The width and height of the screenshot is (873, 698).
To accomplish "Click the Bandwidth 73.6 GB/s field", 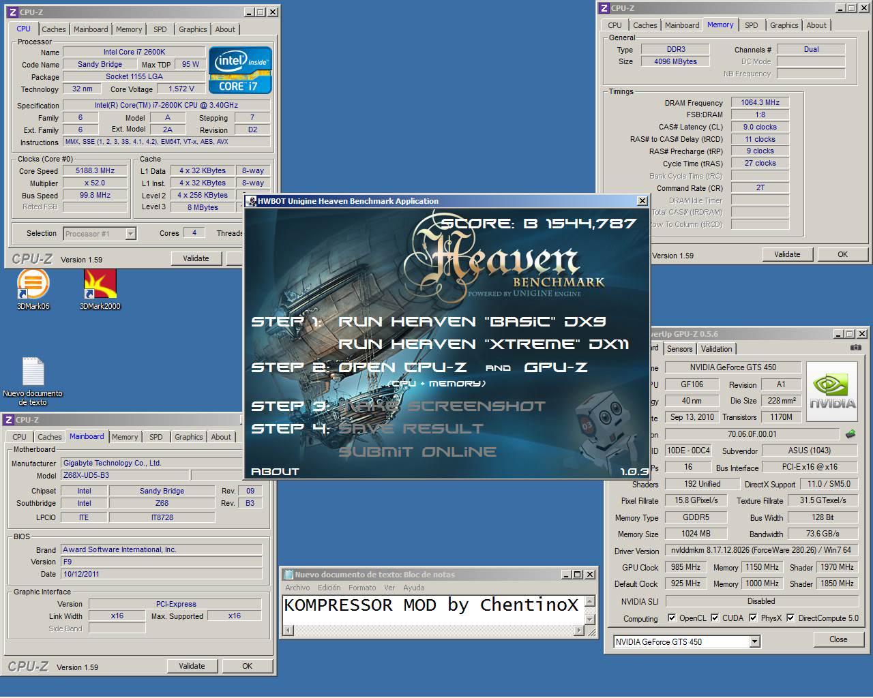I will [823, 534].
